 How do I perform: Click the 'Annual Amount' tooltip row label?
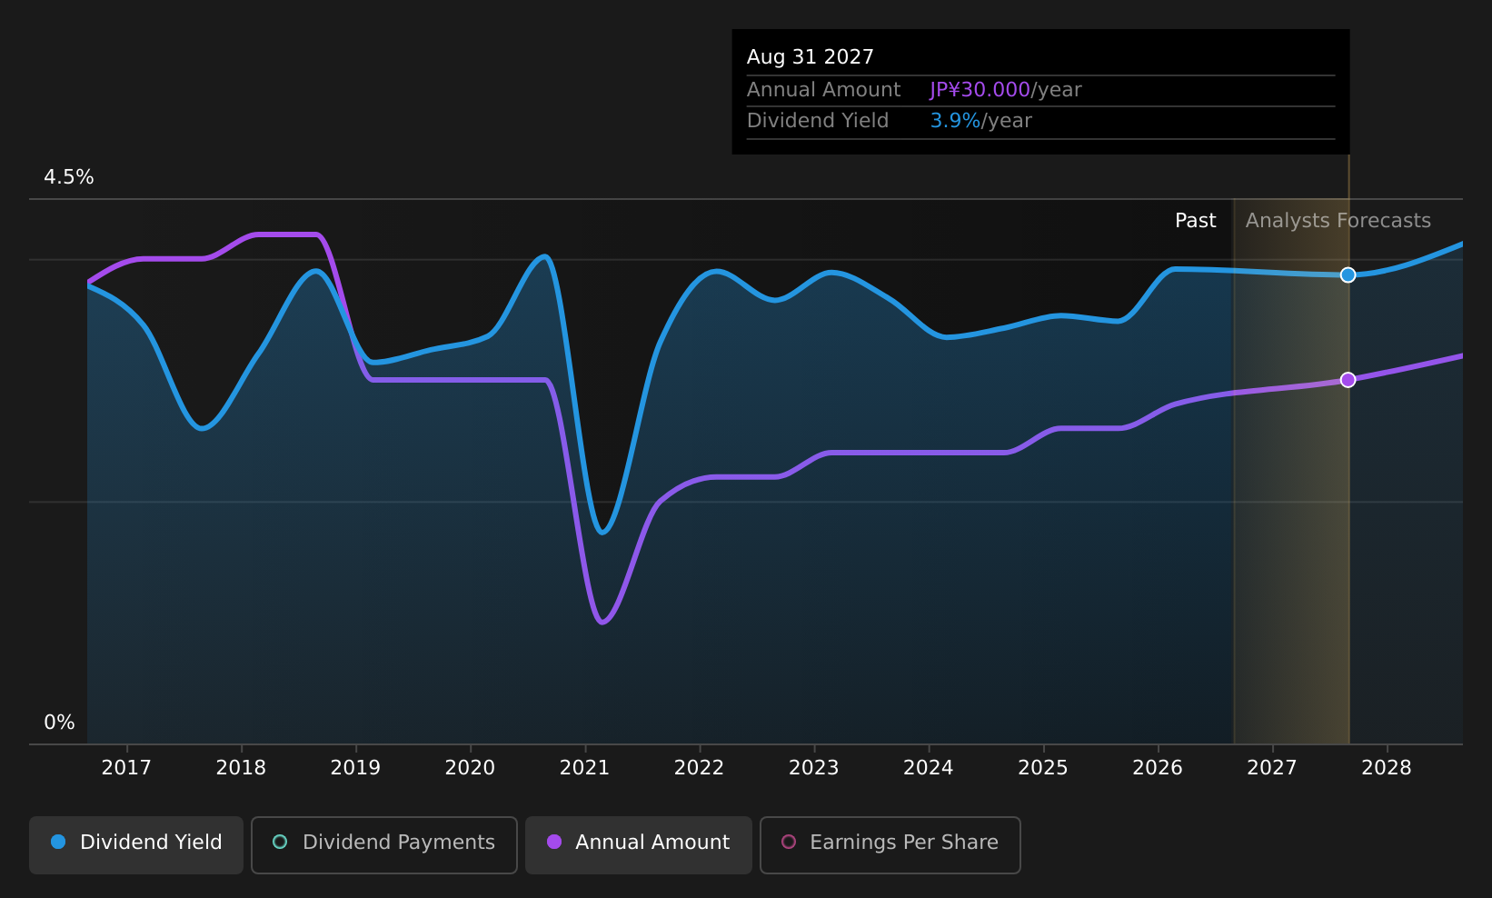823,90
